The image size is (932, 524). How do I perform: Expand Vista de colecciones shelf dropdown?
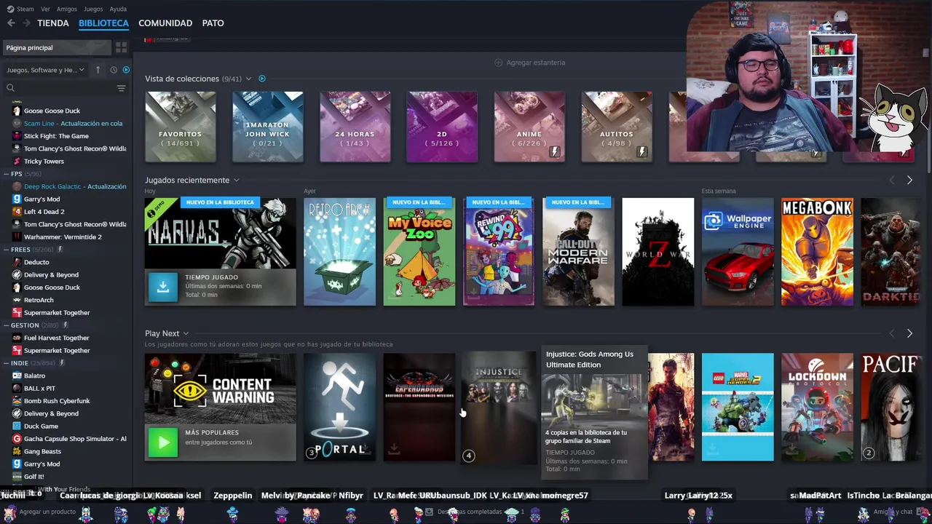(x=248, y=79)
